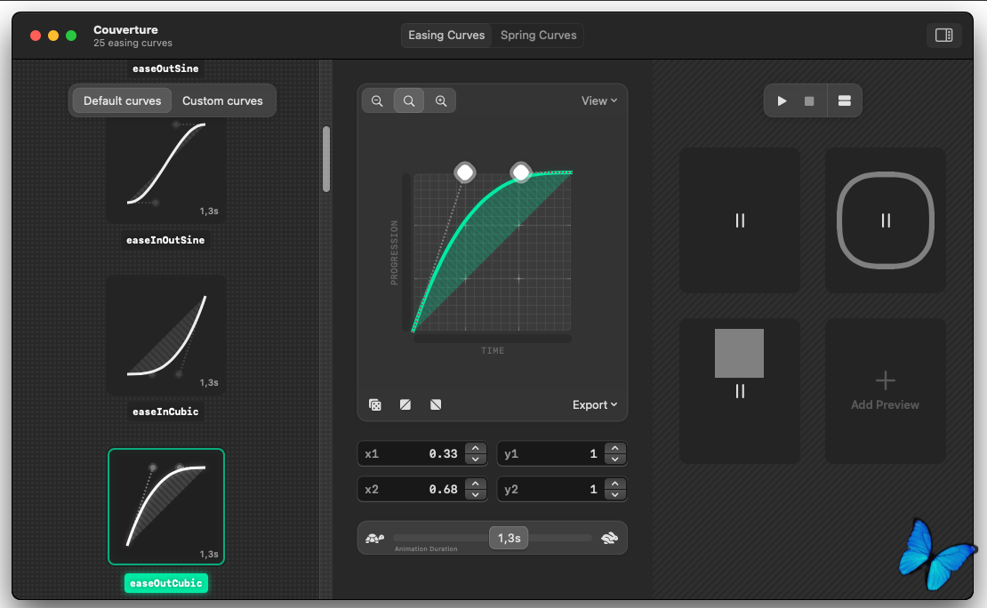Switch to Default curves segment
The width and height of the screenshot is (987, 608).
click(123, 101)
